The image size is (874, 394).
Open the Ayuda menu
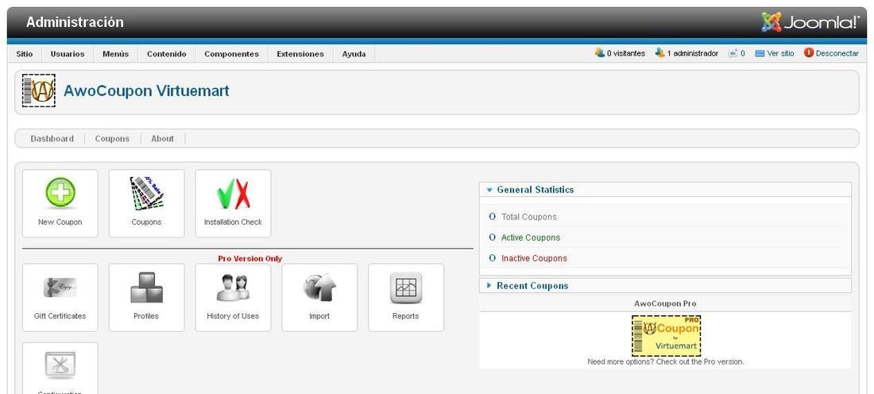pos(354,54)
